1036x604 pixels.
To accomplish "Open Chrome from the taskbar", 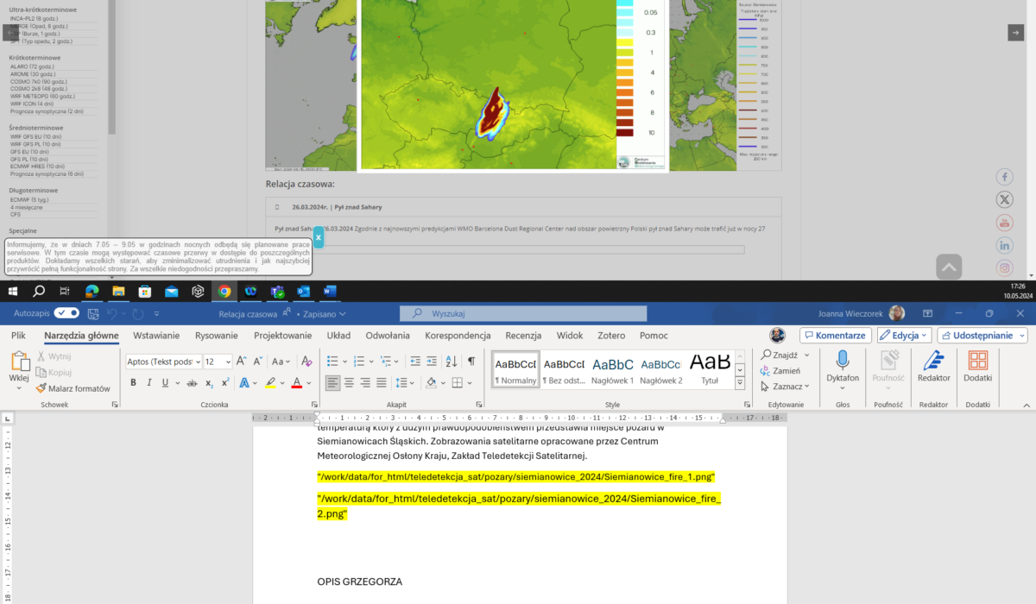I will 224,292.
